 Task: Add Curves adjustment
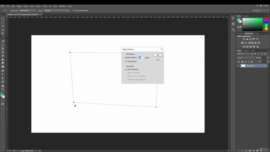point(251,39)
